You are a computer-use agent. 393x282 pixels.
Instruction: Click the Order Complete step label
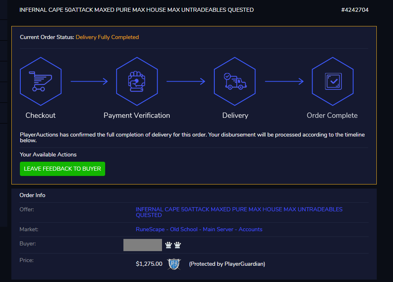332,115
